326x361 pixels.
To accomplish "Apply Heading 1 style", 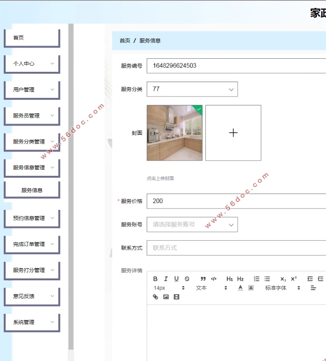I will [x=230, y=279].
